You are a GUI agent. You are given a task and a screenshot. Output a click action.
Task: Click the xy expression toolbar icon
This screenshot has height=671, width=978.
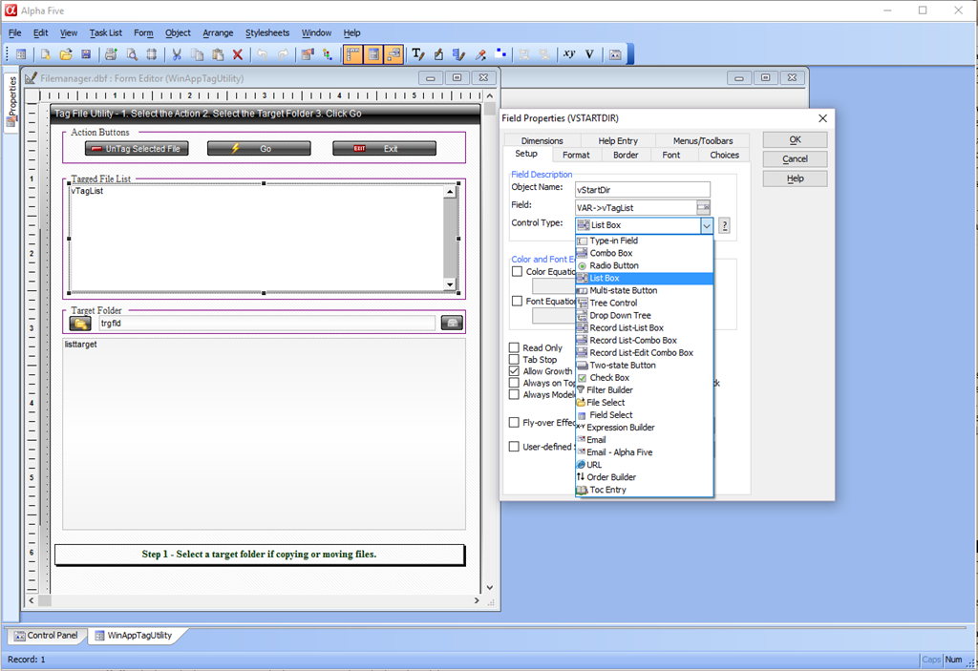569,54
